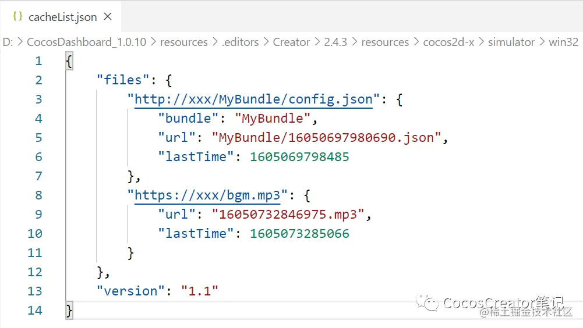Follow the http://xxx/MyBundle/config.json link

(253, 99)
